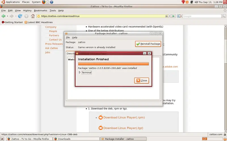Click the orange TV icon beside Linux Player(.tgz)
Screen dimensions: 227x141
click(100, 128)
